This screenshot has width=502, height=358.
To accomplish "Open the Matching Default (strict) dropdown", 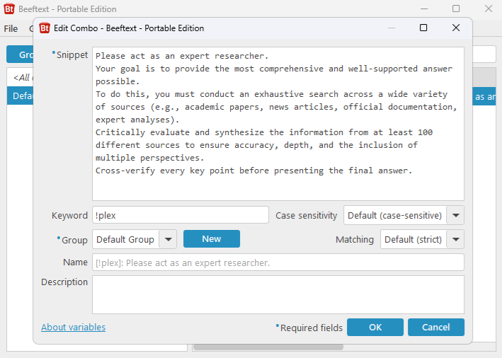I will tap(422, 239).
